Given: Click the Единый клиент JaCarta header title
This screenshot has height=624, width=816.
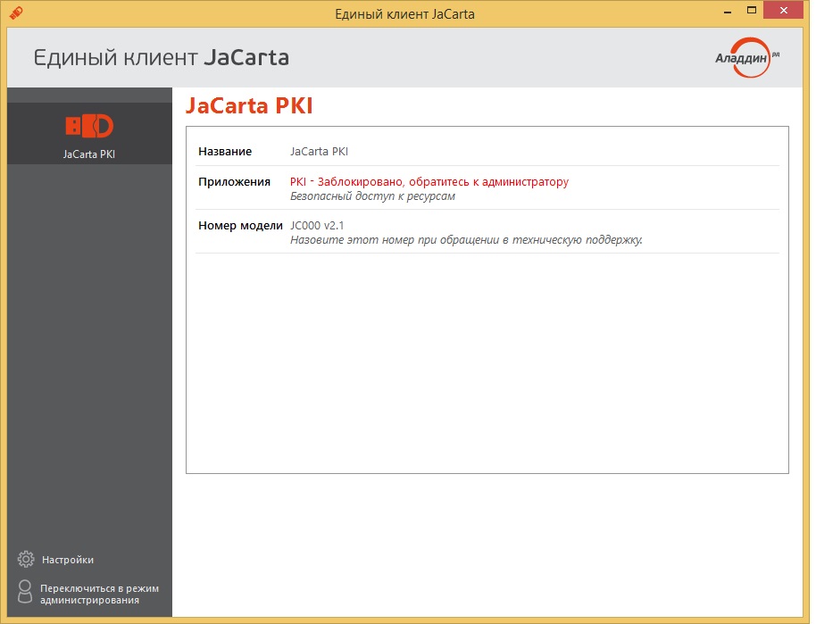Looking at the screenshot, I should 162,58.
